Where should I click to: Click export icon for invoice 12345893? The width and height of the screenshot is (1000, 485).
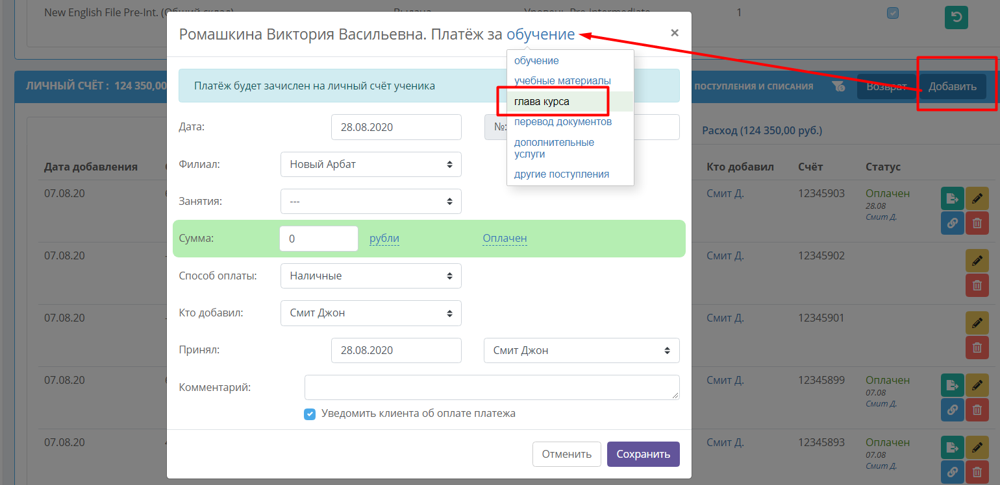tap(953, 447)
